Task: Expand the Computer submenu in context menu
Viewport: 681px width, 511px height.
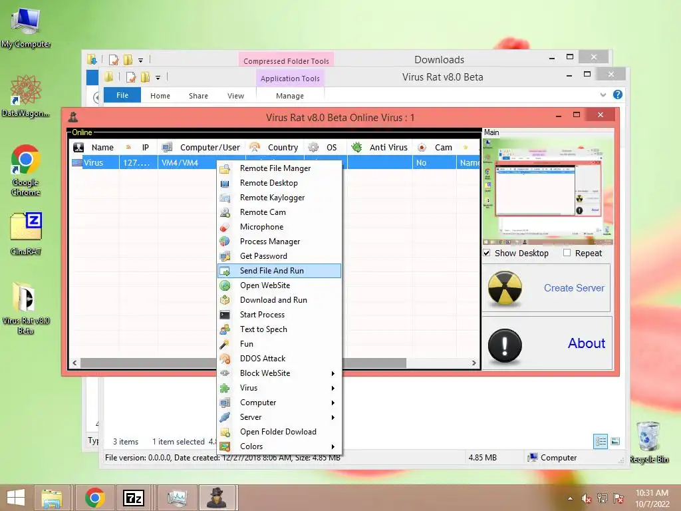Action: pos(279,403)
